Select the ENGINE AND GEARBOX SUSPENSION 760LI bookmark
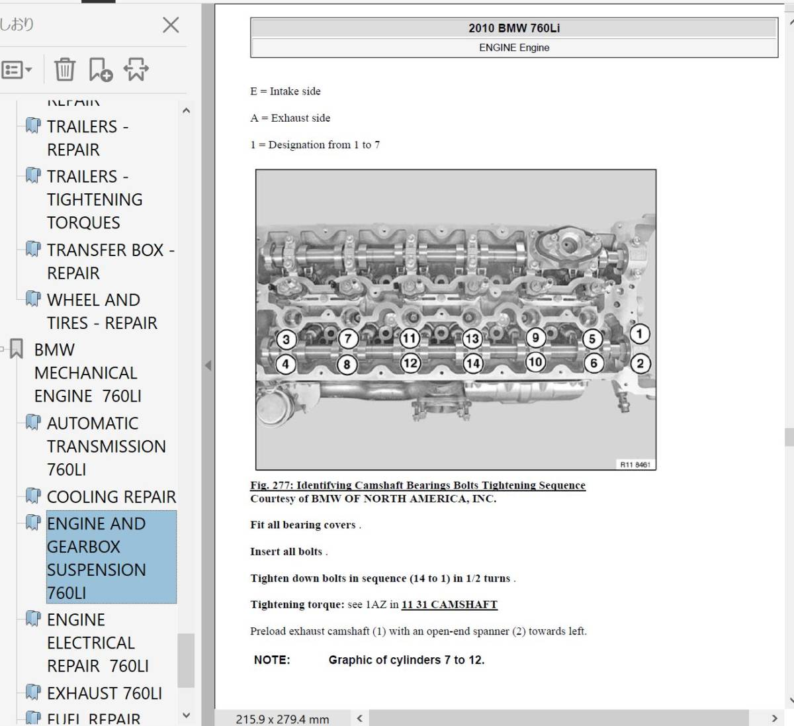Image resolution: width=794 pixels, height=726 pixels. click(111, 557)
